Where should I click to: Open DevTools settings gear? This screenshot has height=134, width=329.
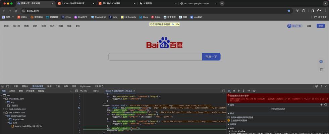[317, 86]
